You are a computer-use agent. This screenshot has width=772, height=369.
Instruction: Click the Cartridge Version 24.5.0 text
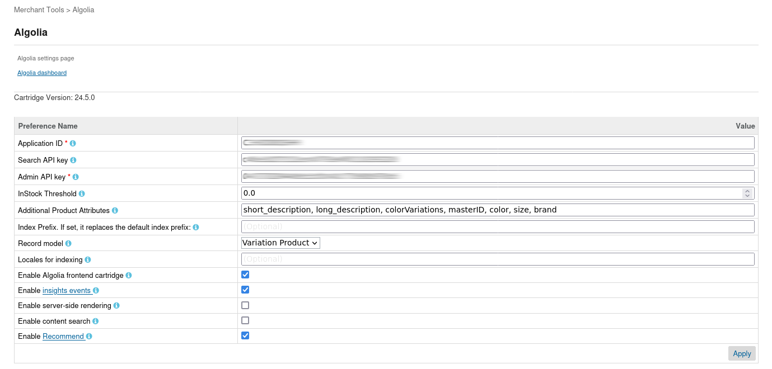click(x=54, y=98)
